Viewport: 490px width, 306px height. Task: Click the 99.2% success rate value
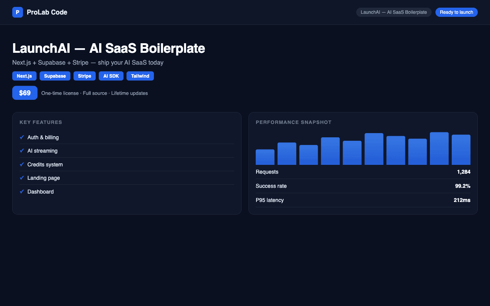pyautogui.click(x=463, y=186)
